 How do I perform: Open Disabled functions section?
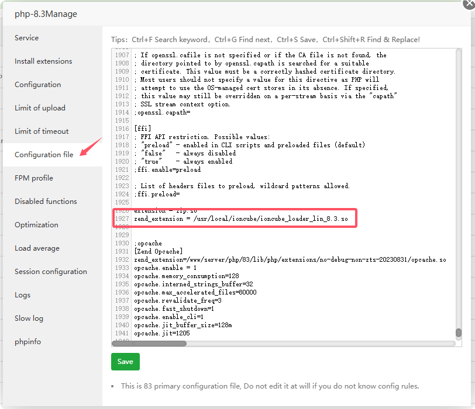[x=46, y=202]
